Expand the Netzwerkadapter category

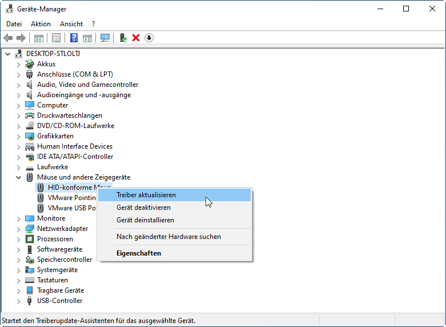click(19, 229)
